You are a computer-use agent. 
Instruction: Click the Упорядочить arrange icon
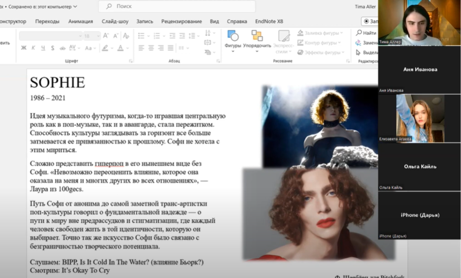257,36
